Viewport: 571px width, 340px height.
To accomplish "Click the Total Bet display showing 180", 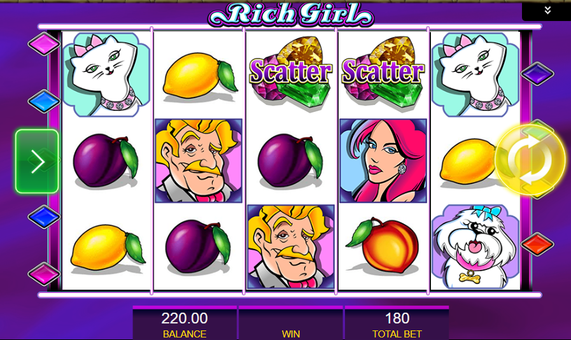I will (397, 324).
